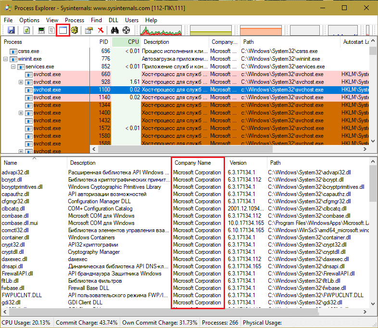Click the icon of svchost.exe PID 1580
378x328 pixels.
click(x=29, y=136)
